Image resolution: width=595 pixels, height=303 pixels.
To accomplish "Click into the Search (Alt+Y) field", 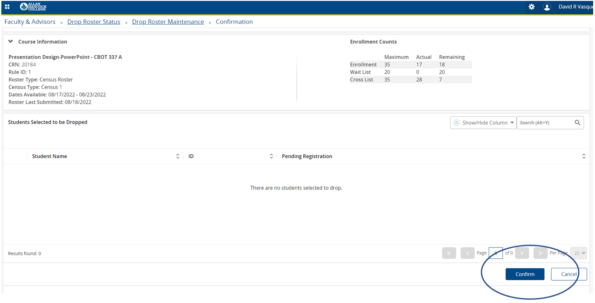I will pos(545,123).
